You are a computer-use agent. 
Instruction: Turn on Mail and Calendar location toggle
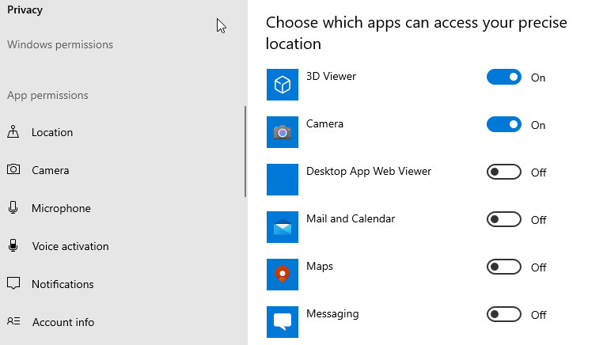coord(503,219)
